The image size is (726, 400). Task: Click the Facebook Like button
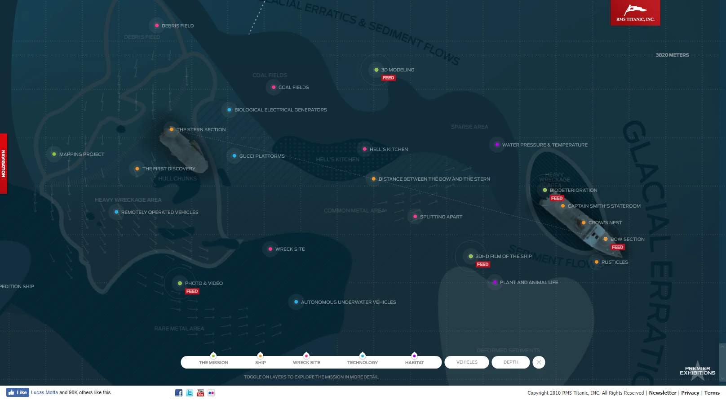coord(18,392)
